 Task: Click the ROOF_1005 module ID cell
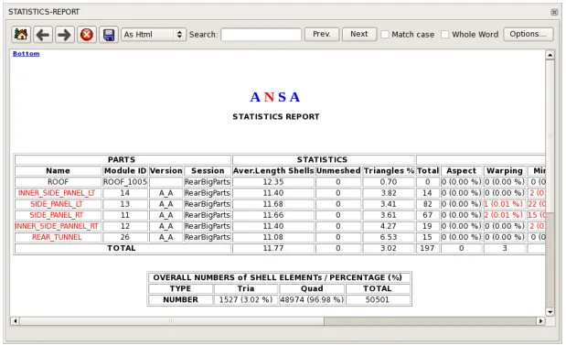click(125, 182)
